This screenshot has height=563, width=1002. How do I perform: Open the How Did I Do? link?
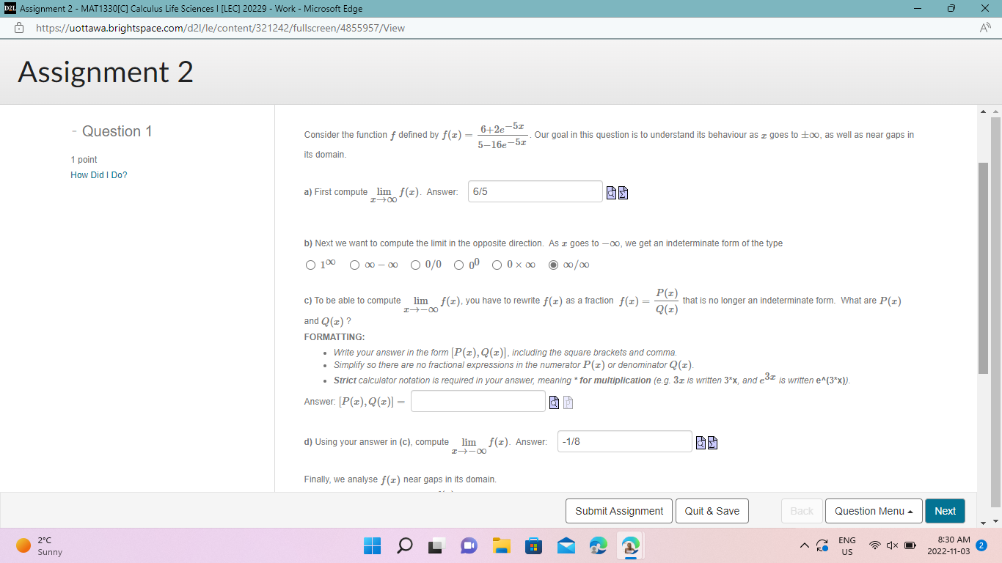[98, 174]
